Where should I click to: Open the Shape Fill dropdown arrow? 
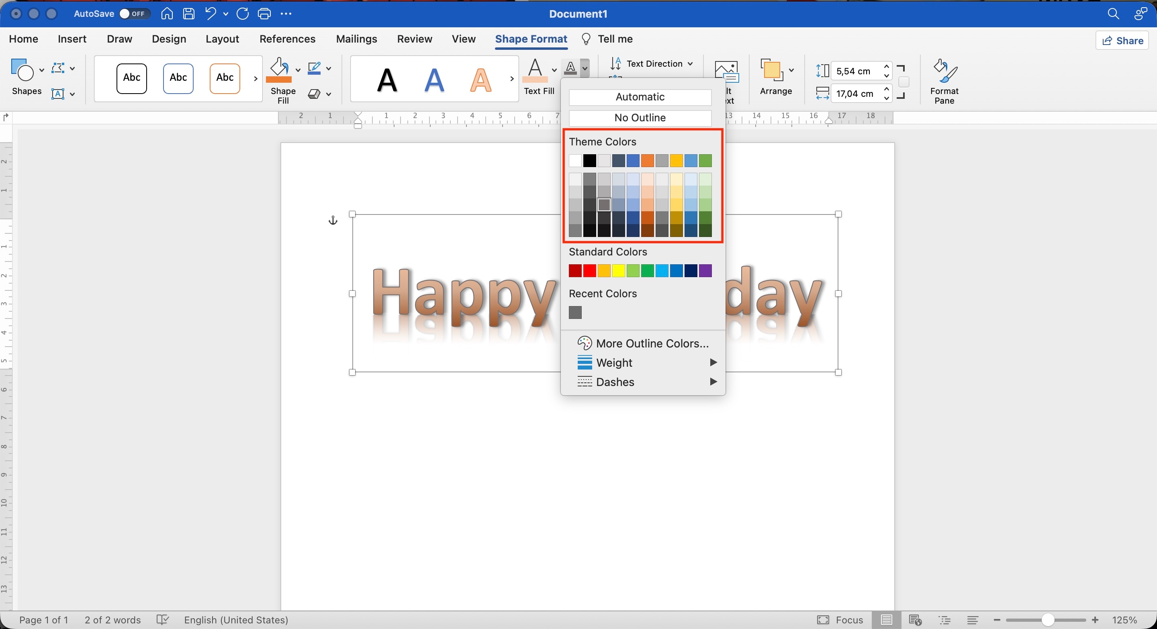coord(298,69)
